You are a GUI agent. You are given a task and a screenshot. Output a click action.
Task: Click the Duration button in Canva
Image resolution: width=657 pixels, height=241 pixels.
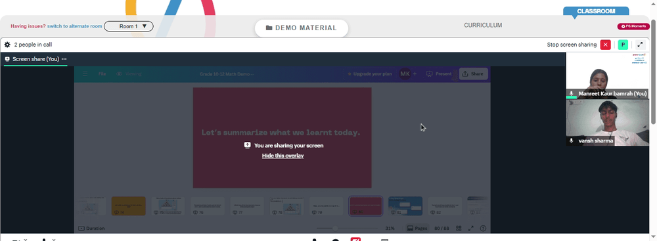click(91, 229)
